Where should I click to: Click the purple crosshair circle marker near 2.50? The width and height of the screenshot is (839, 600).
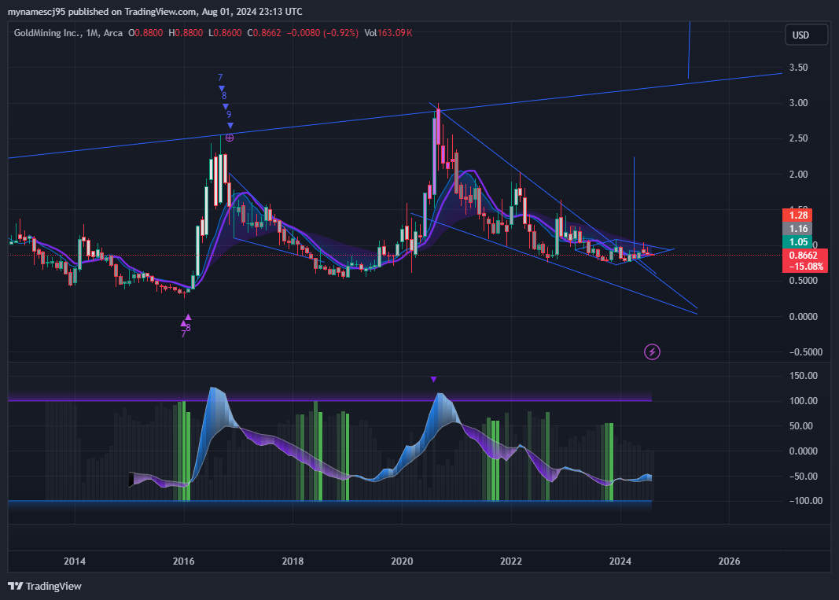[x=230, y=138]
